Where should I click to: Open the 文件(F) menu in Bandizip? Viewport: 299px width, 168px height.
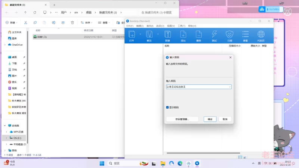[130, 26]
